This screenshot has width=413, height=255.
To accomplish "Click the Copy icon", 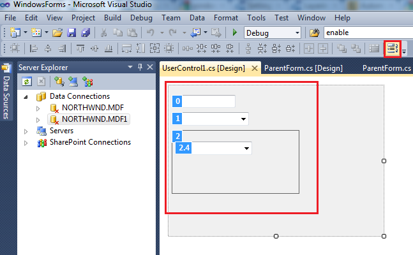I will click(117, 33).
